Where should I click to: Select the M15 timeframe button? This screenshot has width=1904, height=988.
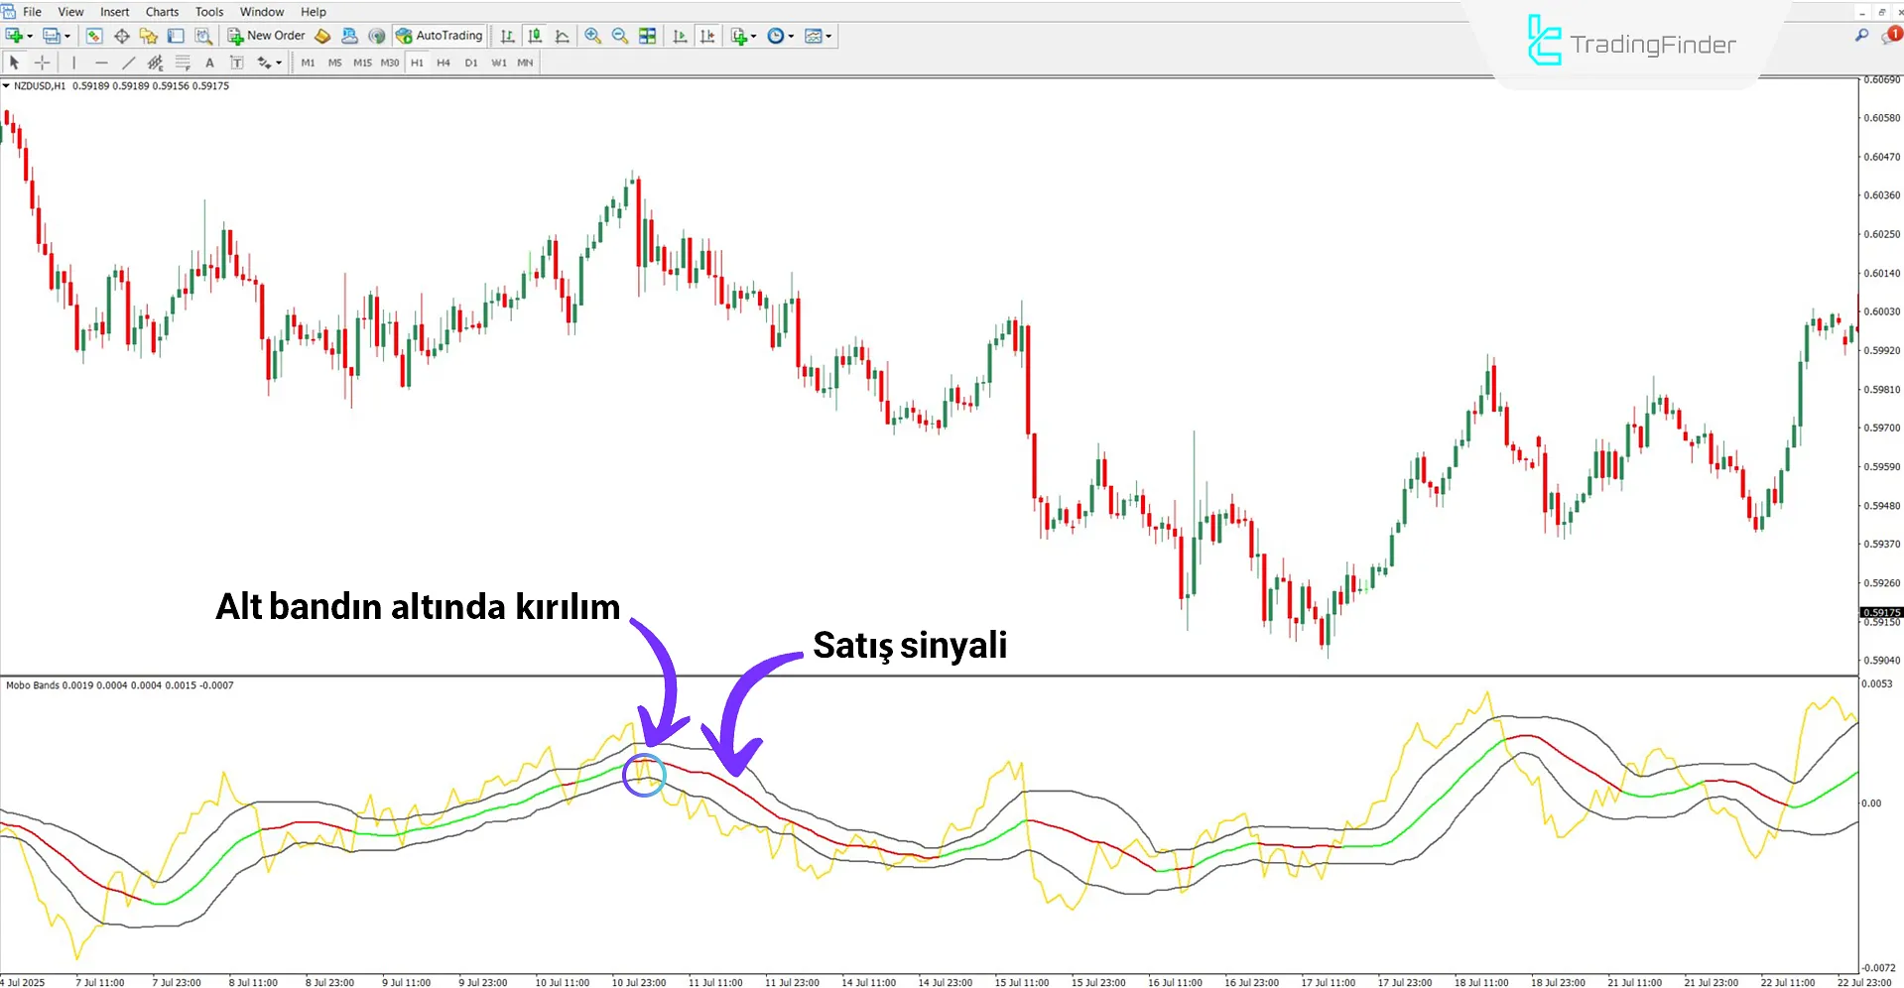(362, 62)
